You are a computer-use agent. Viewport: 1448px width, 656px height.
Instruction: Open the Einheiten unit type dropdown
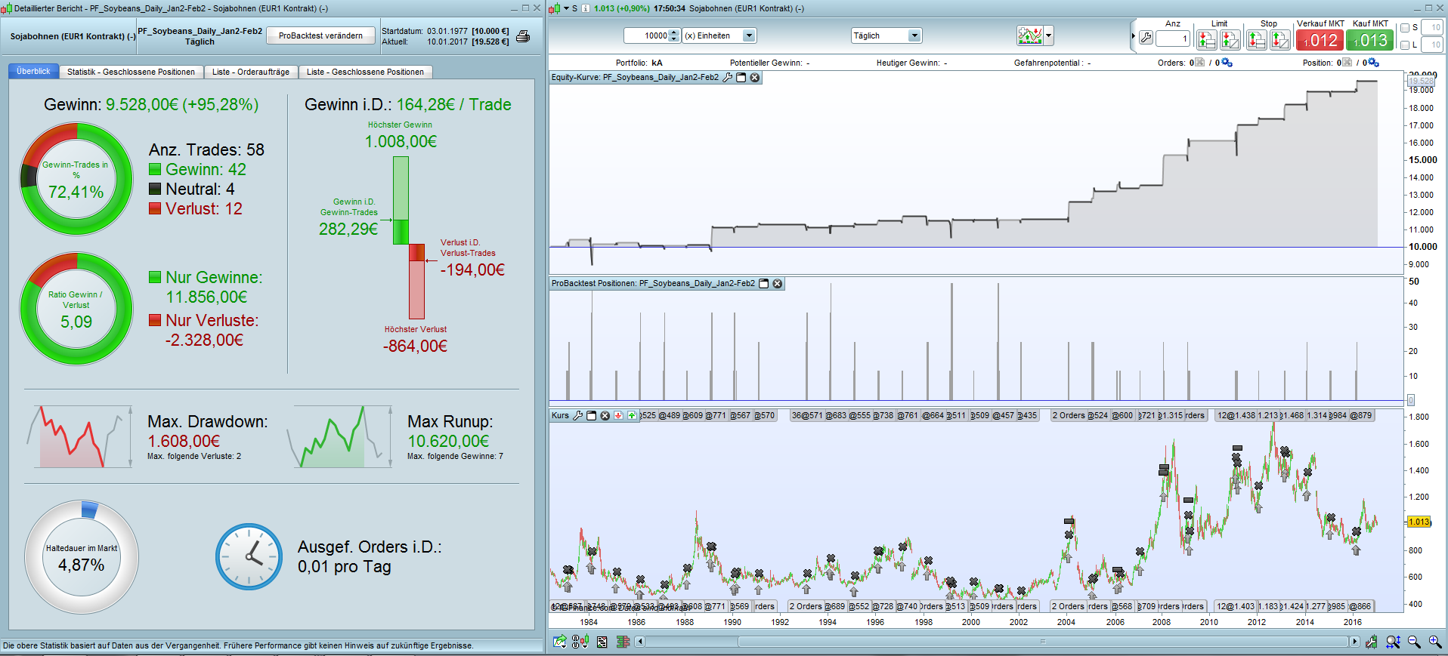(749, 35)
